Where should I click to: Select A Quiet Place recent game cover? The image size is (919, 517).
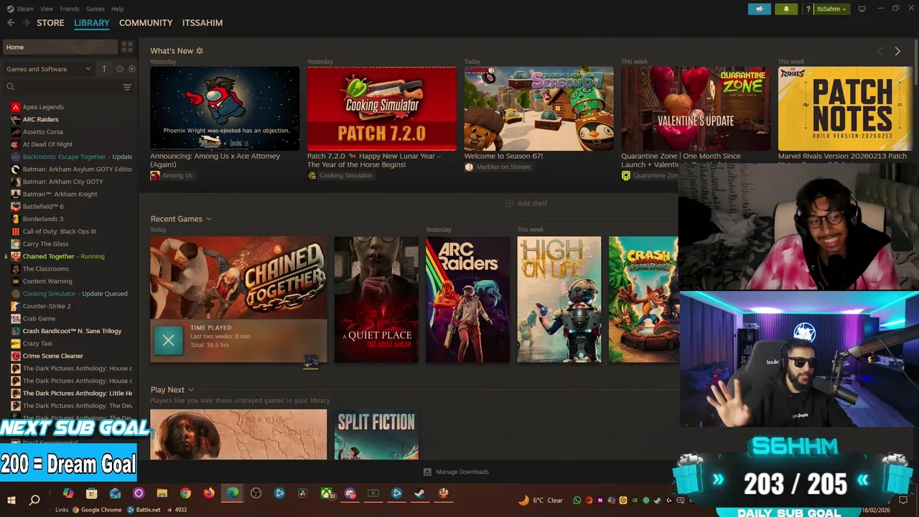pyautogui.click(x=376, y=299)
